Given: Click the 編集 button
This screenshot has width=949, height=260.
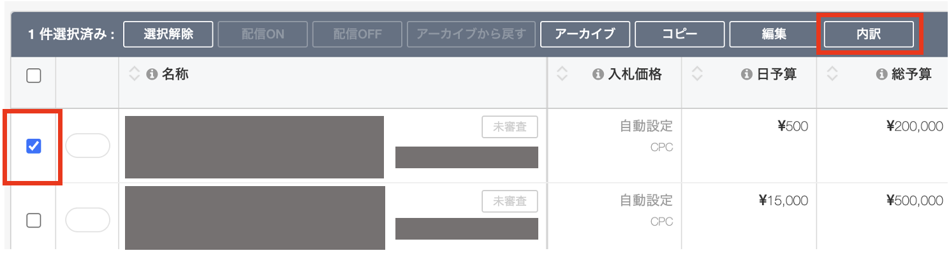Looking at the screenshot, I should pyautogui.click(x=774, y=34).
